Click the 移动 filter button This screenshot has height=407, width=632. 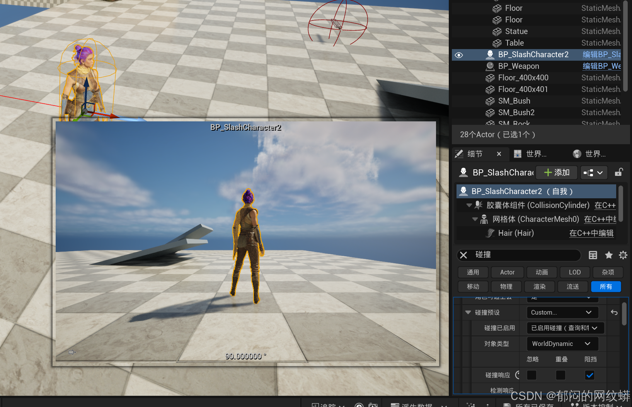473,287
